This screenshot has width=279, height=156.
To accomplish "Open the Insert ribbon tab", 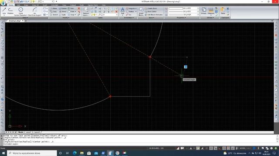I will (x=45, y=5).
